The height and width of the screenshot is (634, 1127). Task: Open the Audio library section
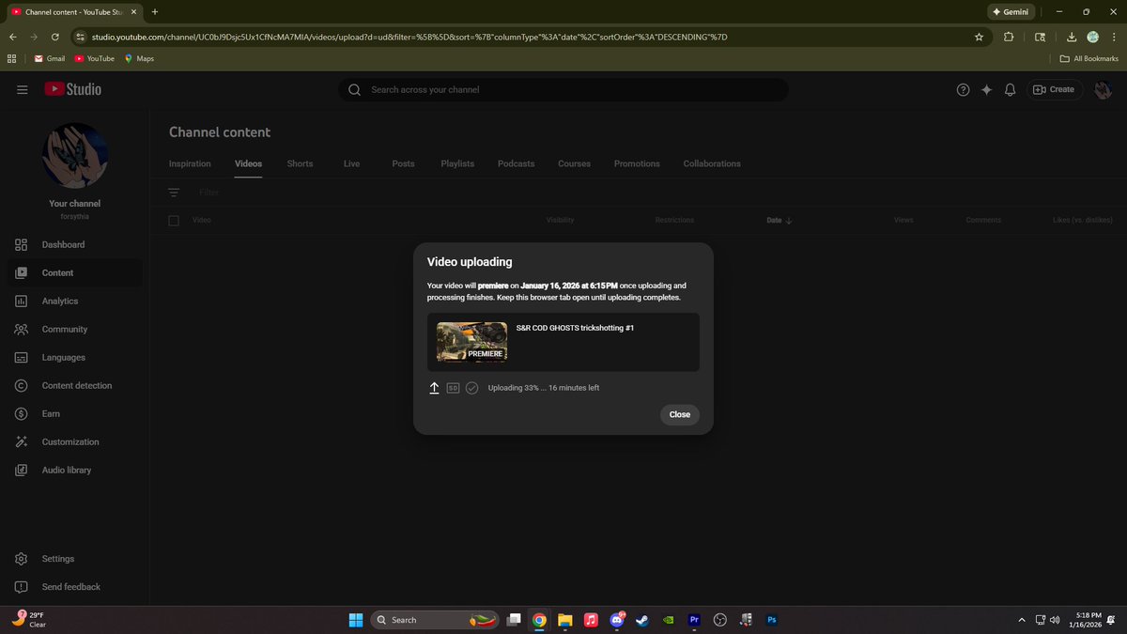[21, 470]
